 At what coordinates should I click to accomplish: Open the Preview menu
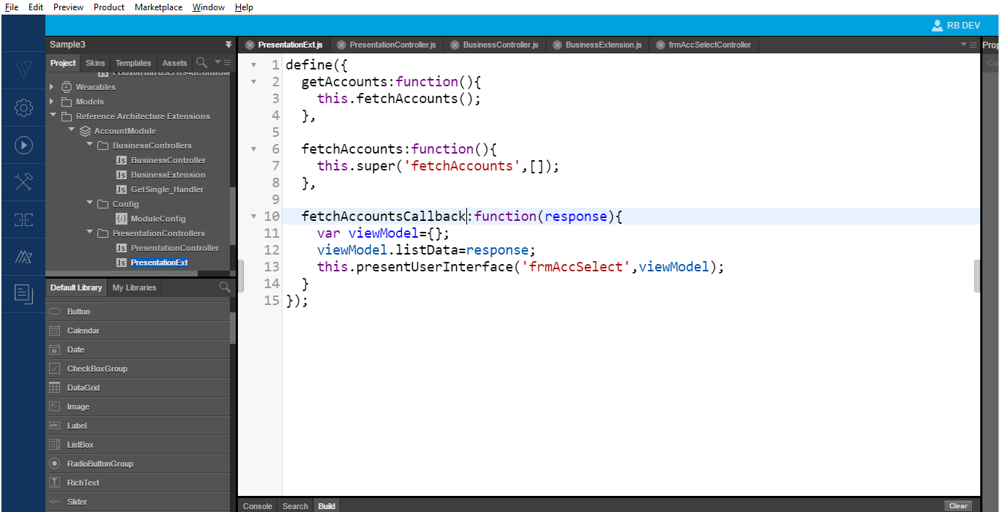[68, 7]
